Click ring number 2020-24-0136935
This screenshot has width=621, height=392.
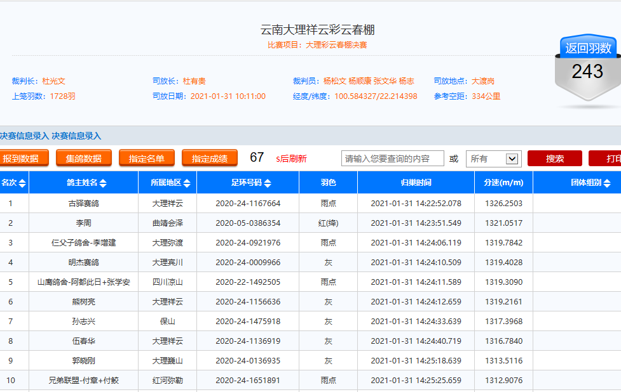(x=248, y=361)
